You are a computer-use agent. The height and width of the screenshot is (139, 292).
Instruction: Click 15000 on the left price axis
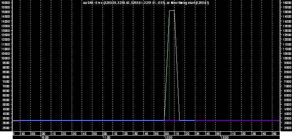(5, 12)
